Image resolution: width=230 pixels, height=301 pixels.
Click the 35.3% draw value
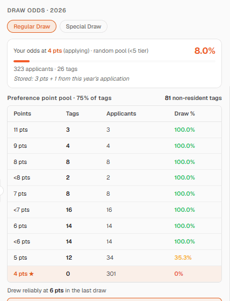[183, 257]
